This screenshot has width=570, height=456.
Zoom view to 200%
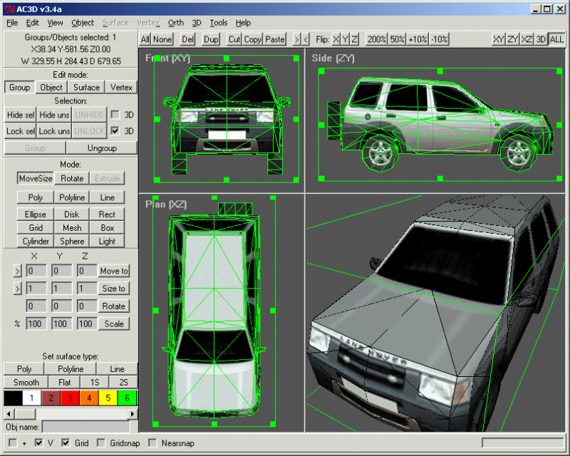(377, 39)
